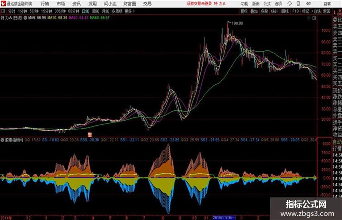342x220 pixels.
Task: Click the diamond icon above the price axis
Action: [309, 18]
